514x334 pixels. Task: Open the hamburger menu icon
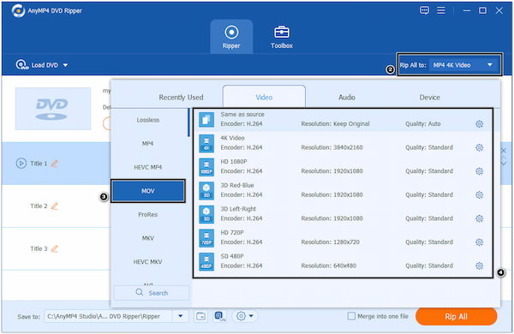[441, 10]
